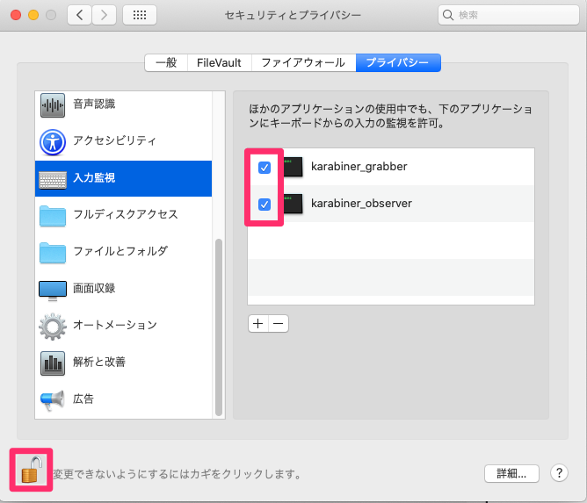Uncheck the karabiner_observer checkbox
This screenshot has width=587, height=503.
[x=265, y=205]
